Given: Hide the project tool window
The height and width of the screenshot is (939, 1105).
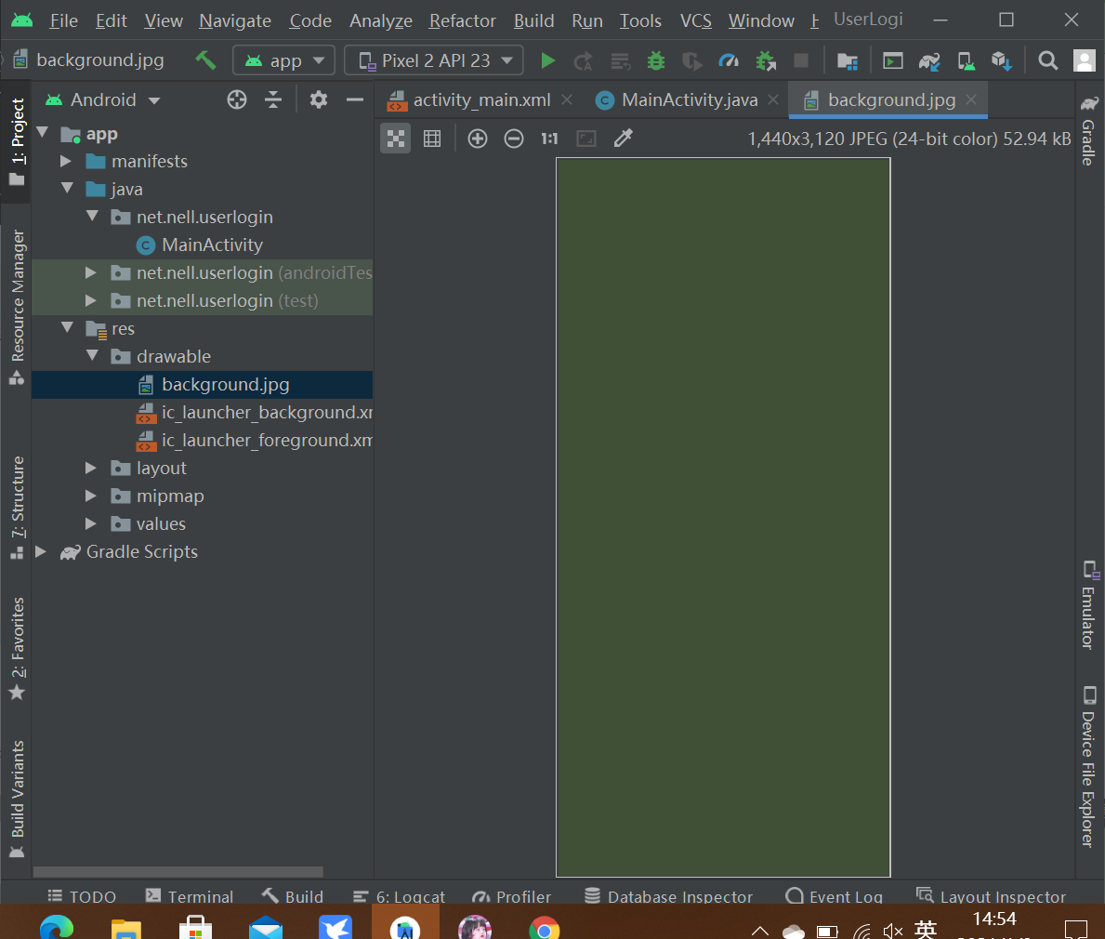Looking at the screenshot, I should tap(355, 100).
